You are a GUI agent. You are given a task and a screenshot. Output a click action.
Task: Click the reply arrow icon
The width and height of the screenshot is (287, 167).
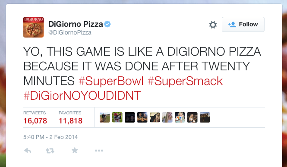(x=28, y=151)
